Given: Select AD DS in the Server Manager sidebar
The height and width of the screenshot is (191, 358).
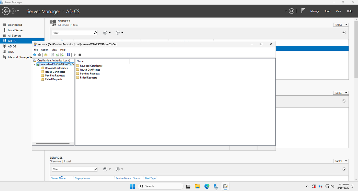Looking at the screenshot, I should pos(12,46).
